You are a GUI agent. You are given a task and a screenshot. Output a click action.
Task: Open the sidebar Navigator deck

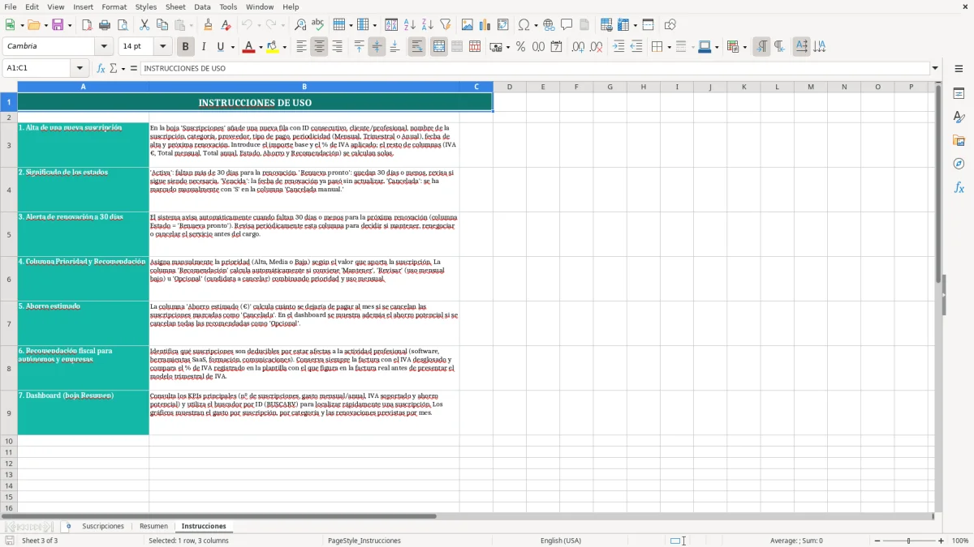click(x=959, y=165)
